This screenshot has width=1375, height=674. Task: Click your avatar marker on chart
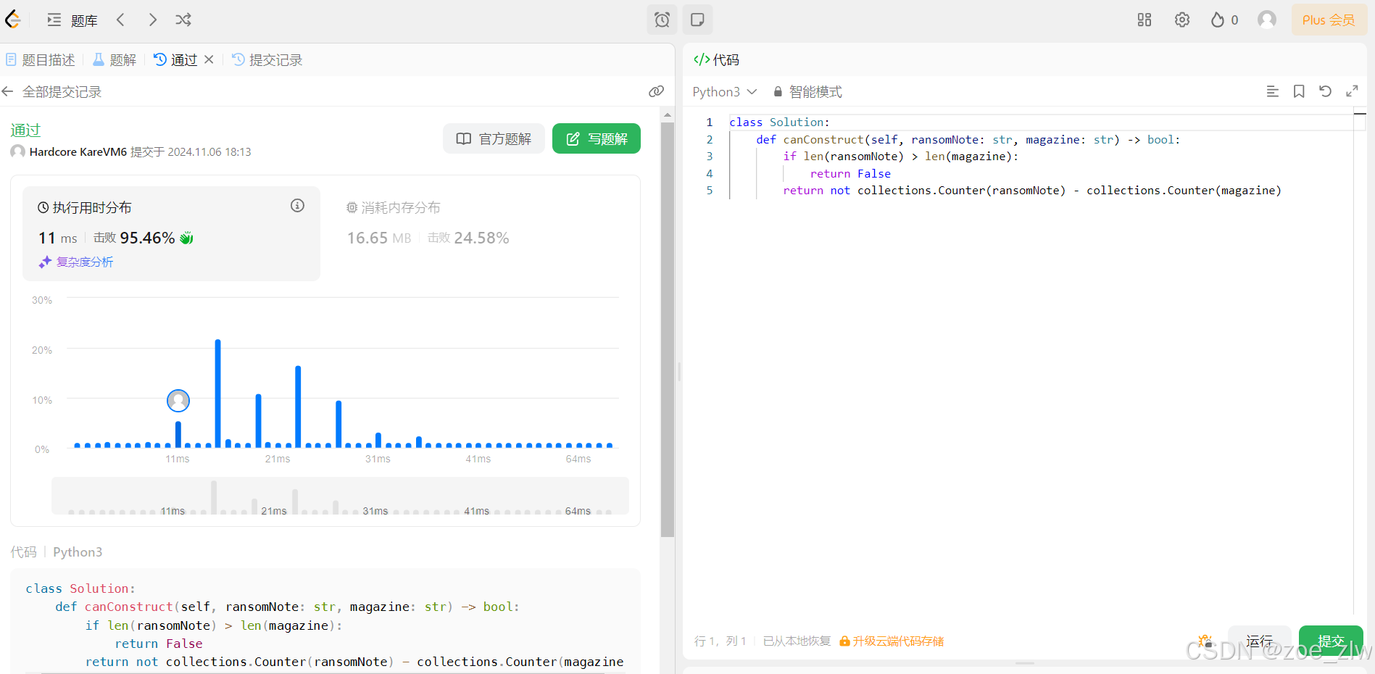pos(178,400)
